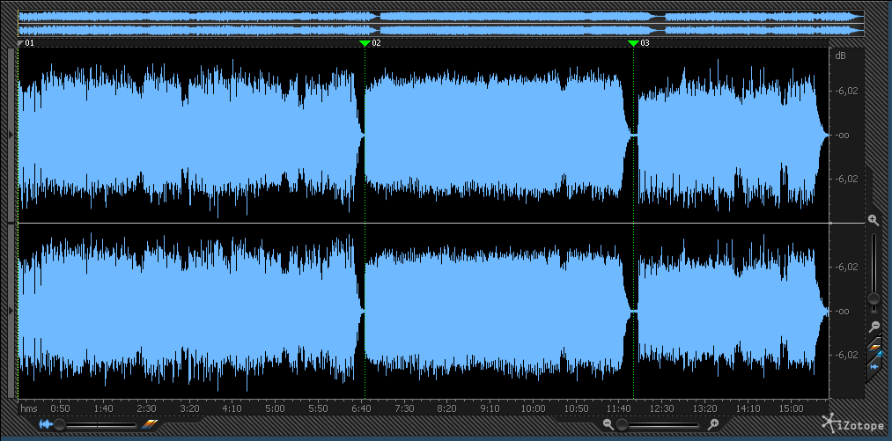Image resolution: width=892 pixels, height=441 pixels.
Task: Select the green track marker 02
Action: tap(365, 42)
